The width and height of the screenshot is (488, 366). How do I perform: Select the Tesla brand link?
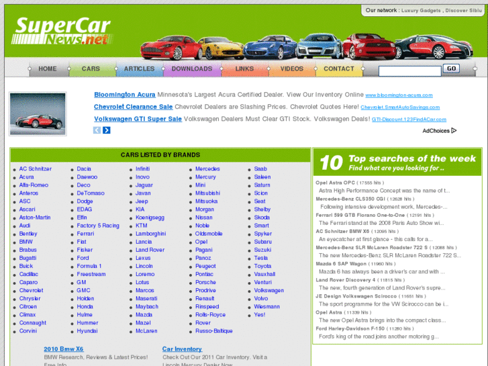point(261,258)
